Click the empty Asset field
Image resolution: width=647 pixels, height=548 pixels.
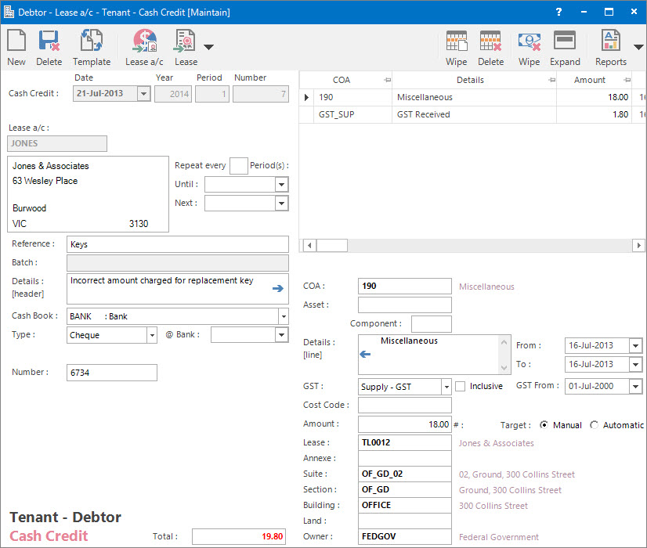(405, 305)
